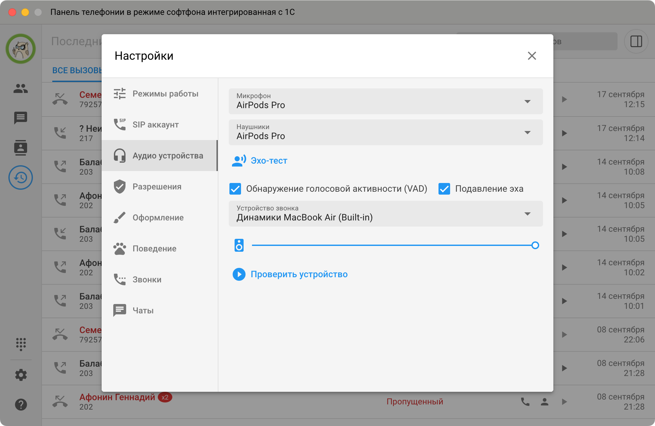
Task: Select the Чаты settings section
Action: click(160, 310)
